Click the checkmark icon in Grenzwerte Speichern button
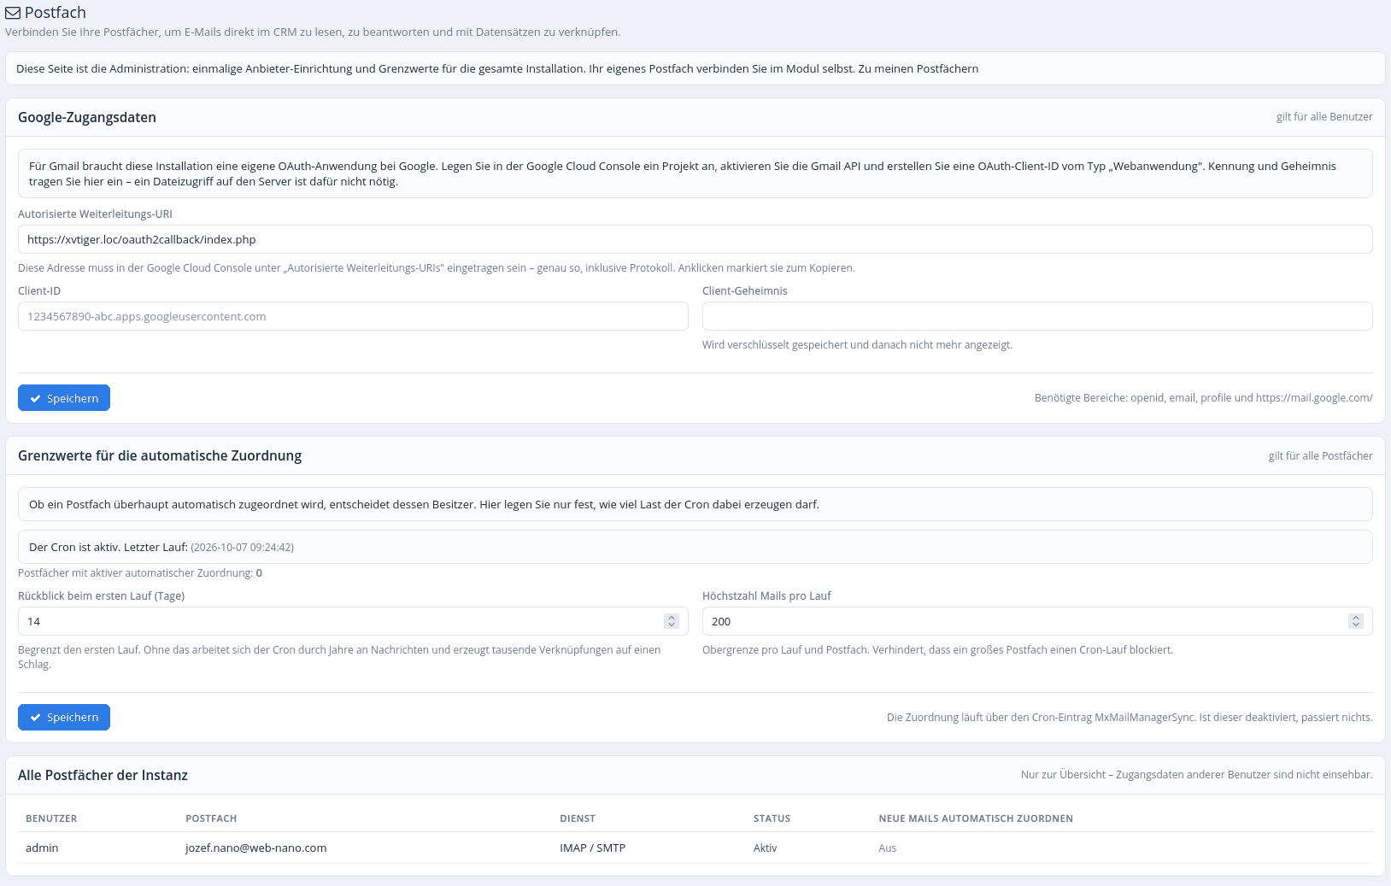 (x=36, y=718)
